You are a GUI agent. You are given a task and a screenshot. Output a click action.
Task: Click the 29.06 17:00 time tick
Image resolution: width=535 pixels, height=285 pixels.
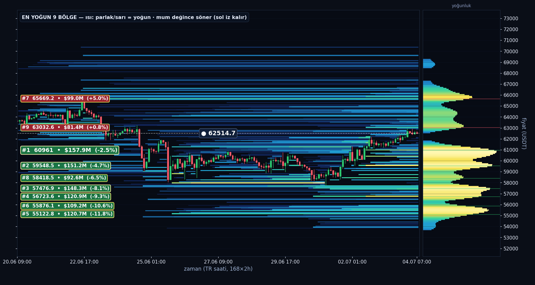point(285,262)
